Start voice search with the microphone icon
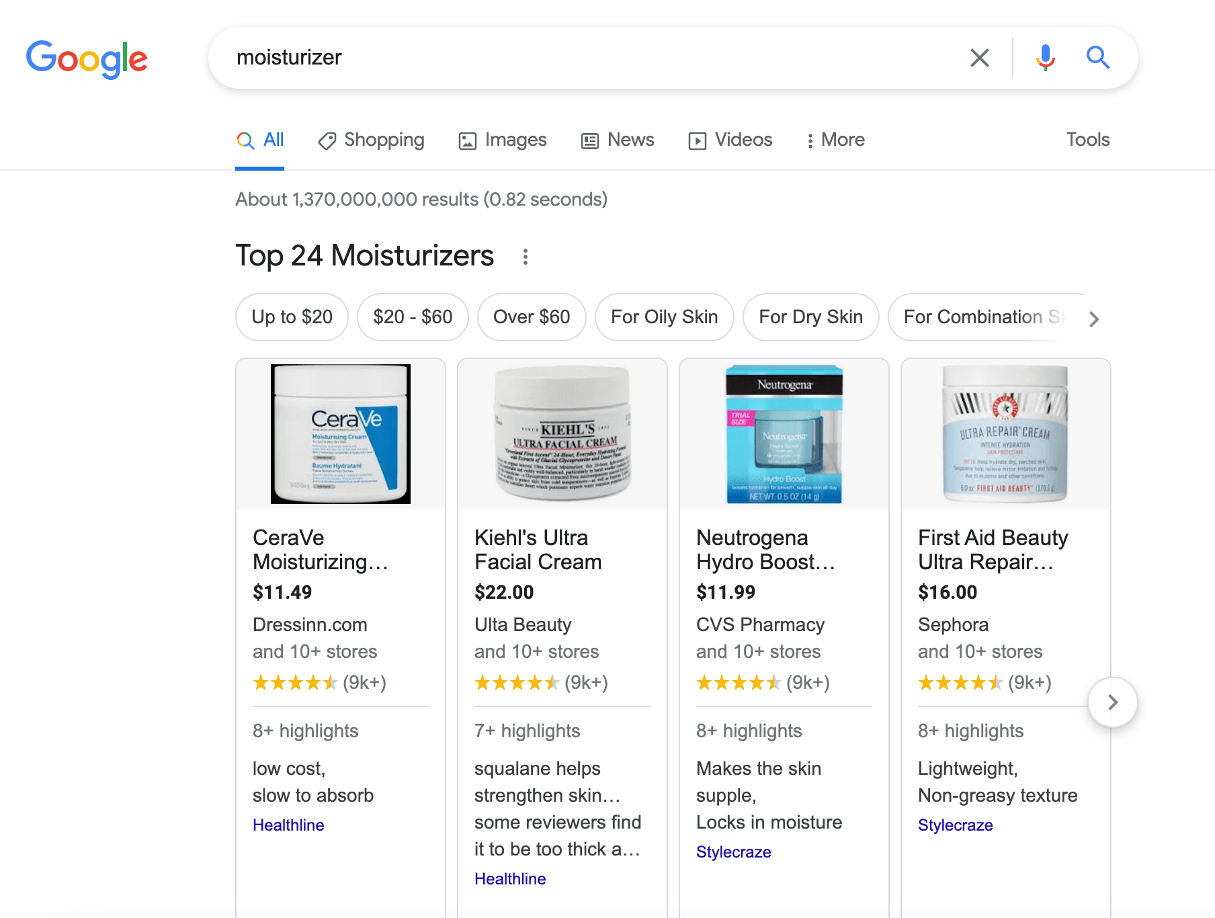 (1045, 58)
